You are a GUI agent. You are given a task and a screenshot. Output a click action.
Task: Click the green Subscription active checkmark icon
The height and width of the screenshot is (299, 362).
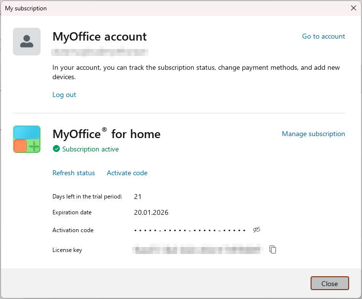pos(56,149)
